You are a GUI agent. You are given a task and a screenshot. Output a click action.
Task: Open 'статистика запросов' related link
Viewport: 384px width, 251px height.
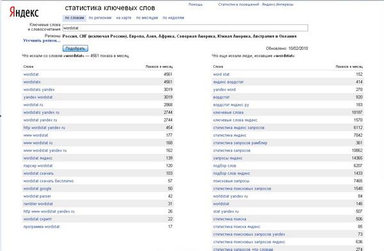click(x=232, y=150)
